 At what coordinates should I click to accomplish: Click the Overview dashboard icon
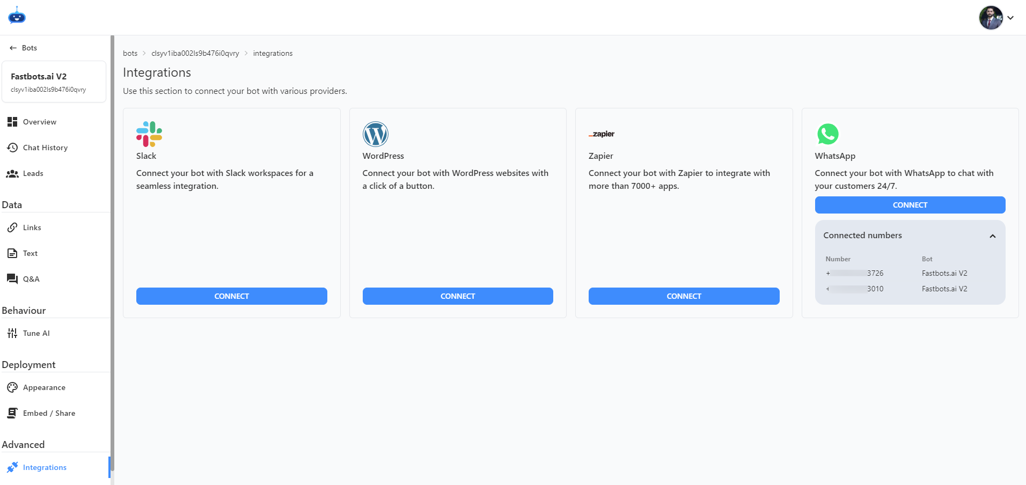point(12,122)
